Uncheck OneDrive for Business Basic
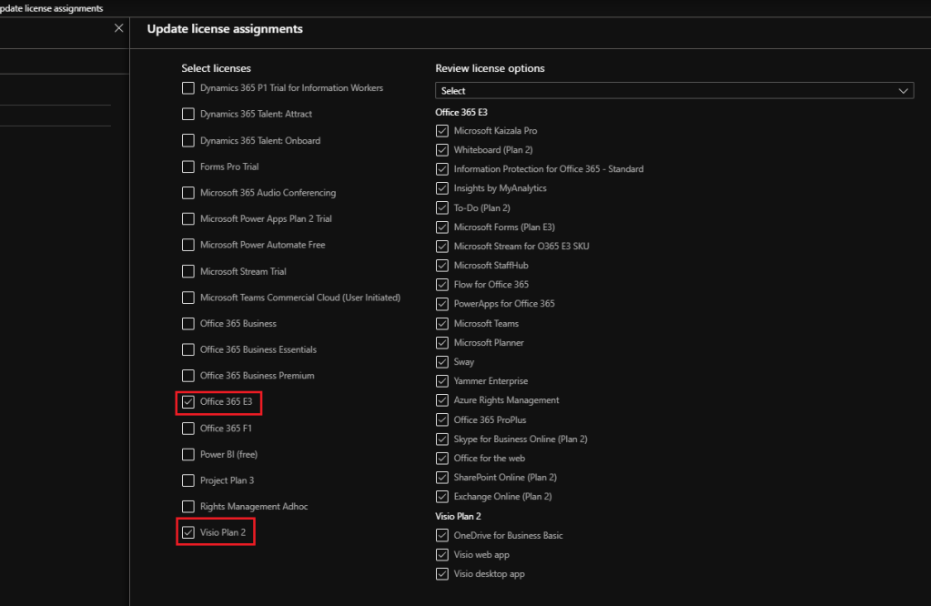Screen dimensions: 931x606 click(442, 536)
